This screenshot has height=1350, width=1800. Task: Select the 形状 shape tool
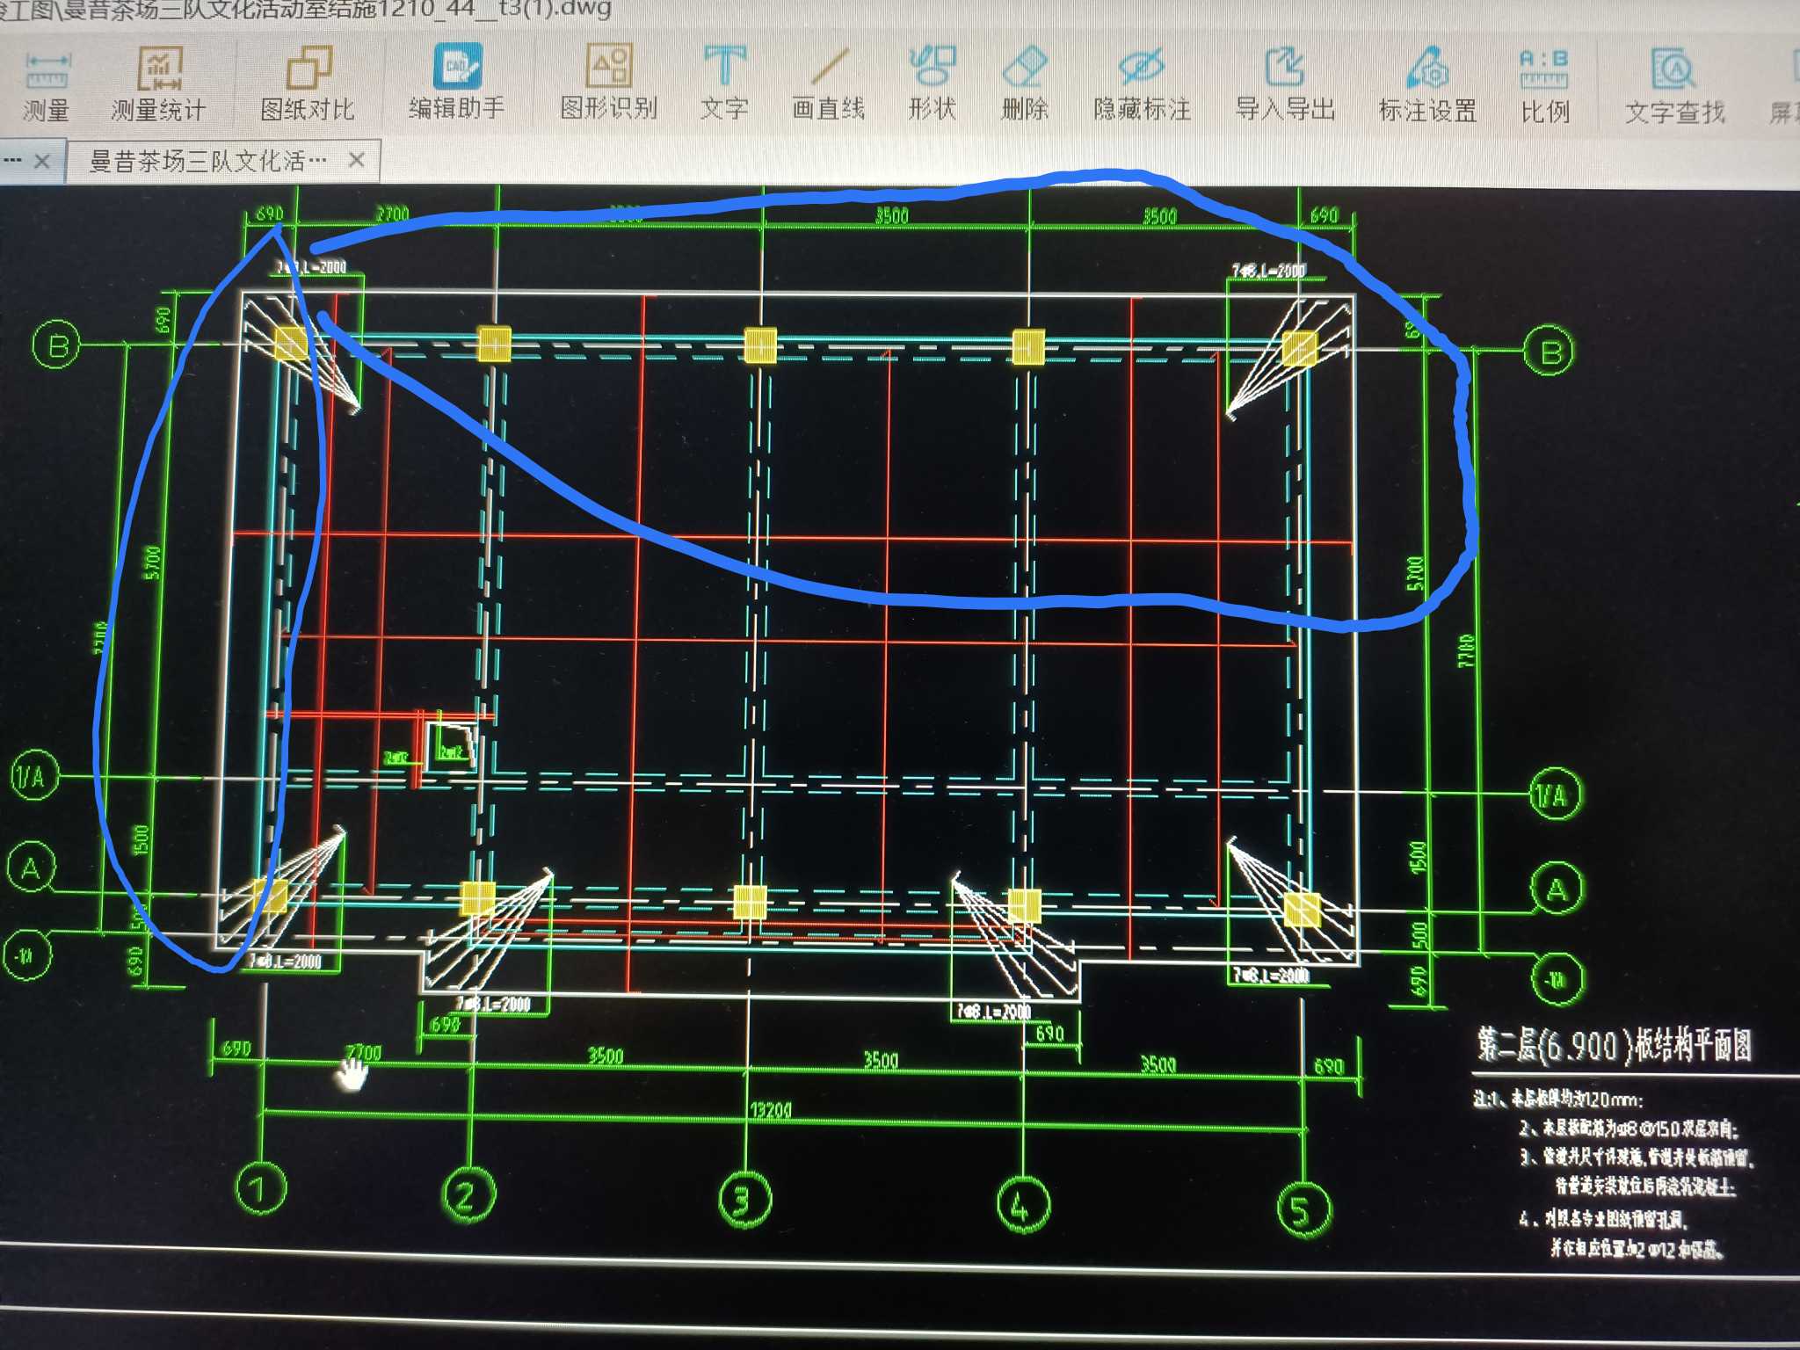(932, 83)
